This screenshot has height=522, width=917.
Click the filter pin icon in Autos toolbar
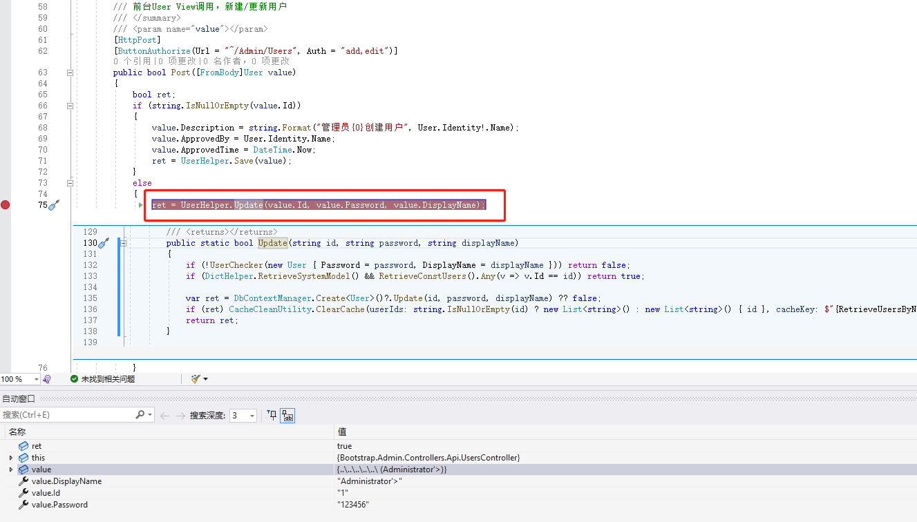pos(272,415)
